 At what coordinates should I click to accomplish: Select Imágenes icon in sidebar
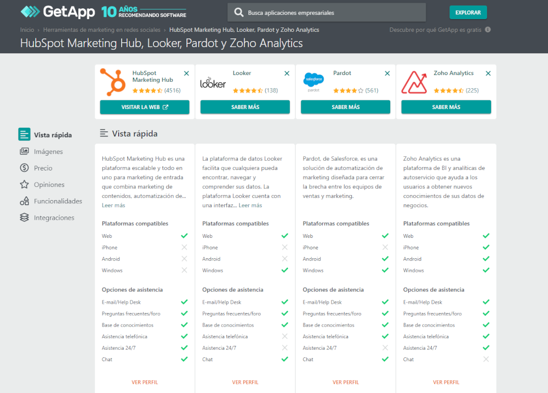tap(24, 151)
